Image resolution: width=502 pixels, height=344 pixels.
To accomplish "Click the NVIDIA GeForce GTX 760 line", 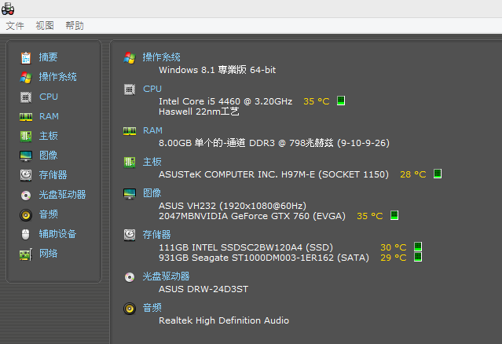I will click(x=252, y=216).
